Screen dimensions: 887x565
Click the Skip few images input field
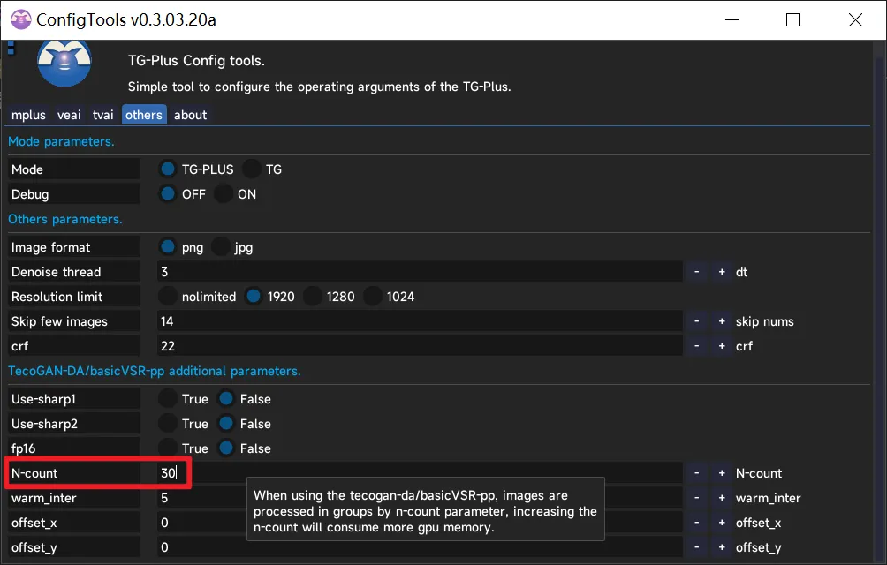pyautogui.click(x=420, y=321)
